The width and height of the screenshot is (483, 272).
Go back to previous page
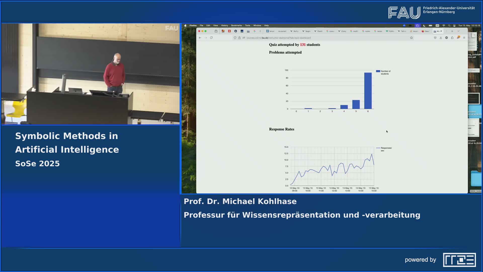[200, 38]
